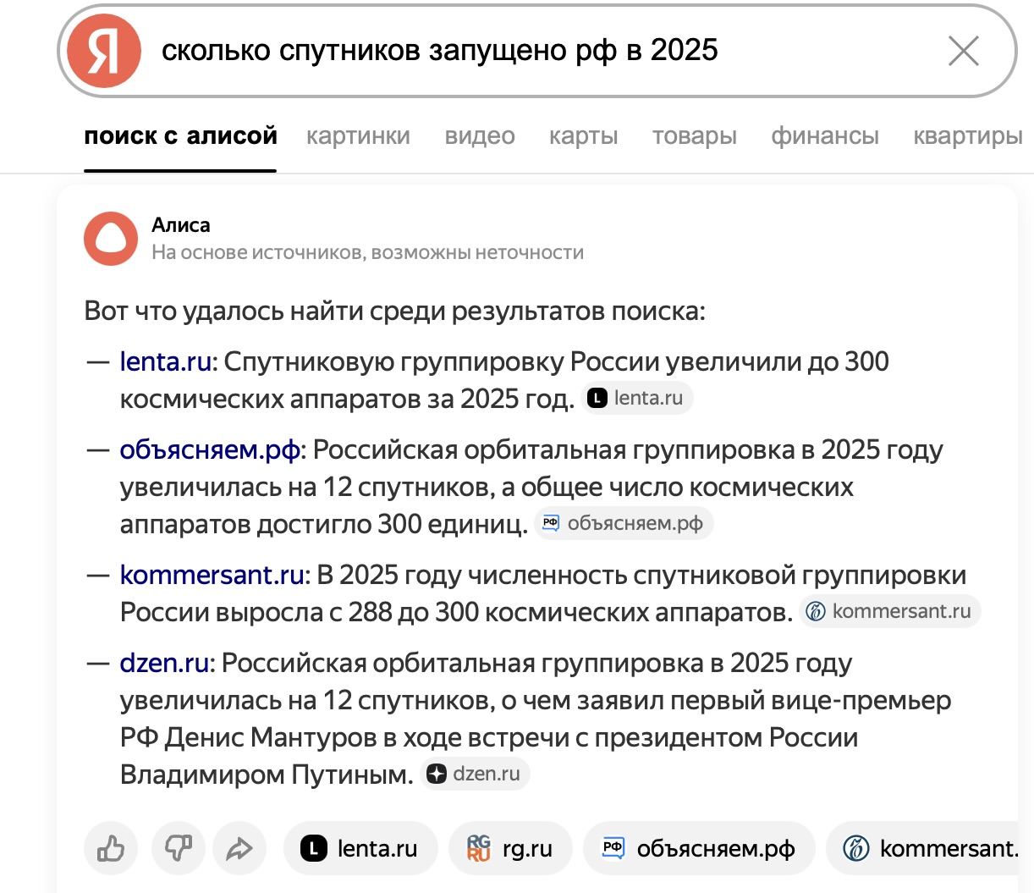Switch to the картинки tab

click(x=358, y=136)
